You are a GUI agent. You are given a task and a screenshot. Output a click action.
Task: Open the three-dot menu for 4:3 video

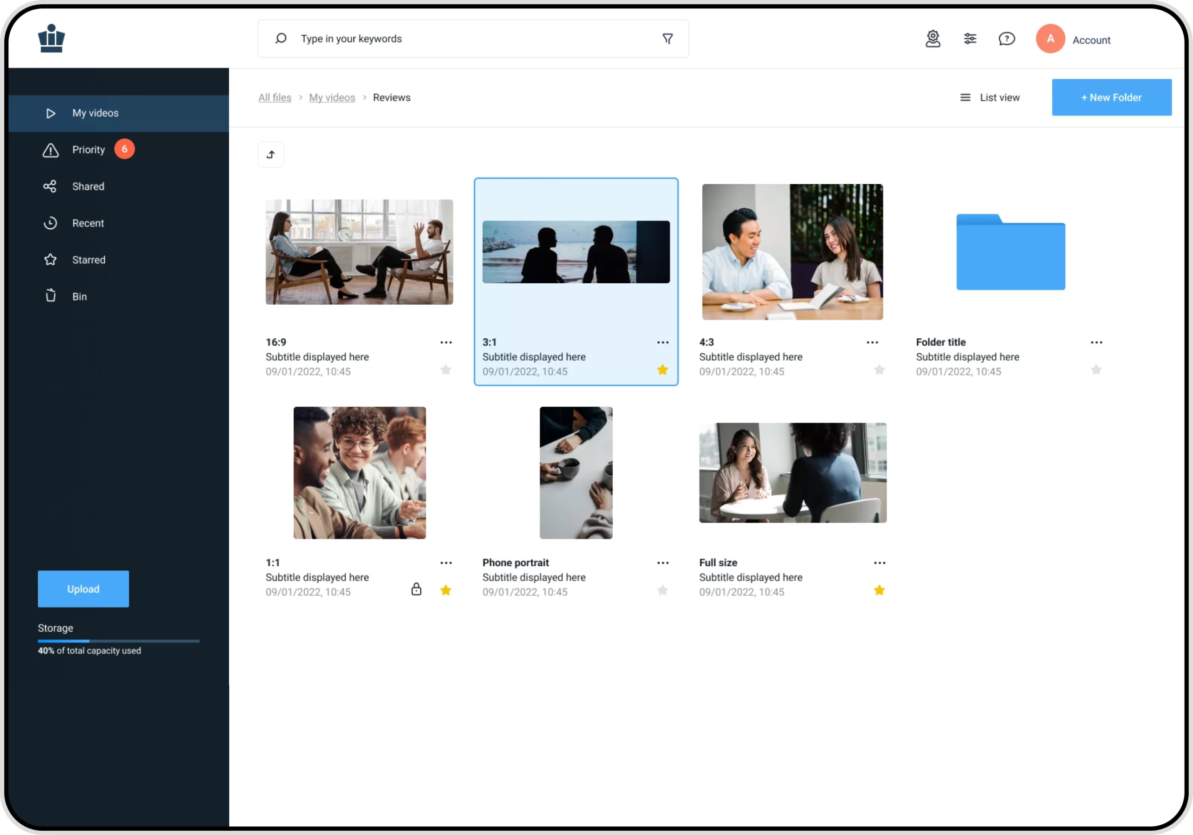pos(872,342)
